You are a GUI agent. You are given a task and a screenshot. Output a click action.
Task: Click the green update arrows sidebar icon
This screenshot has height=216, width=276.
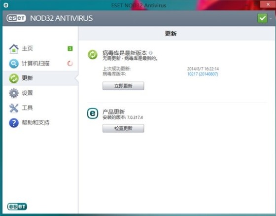(14, 78)
